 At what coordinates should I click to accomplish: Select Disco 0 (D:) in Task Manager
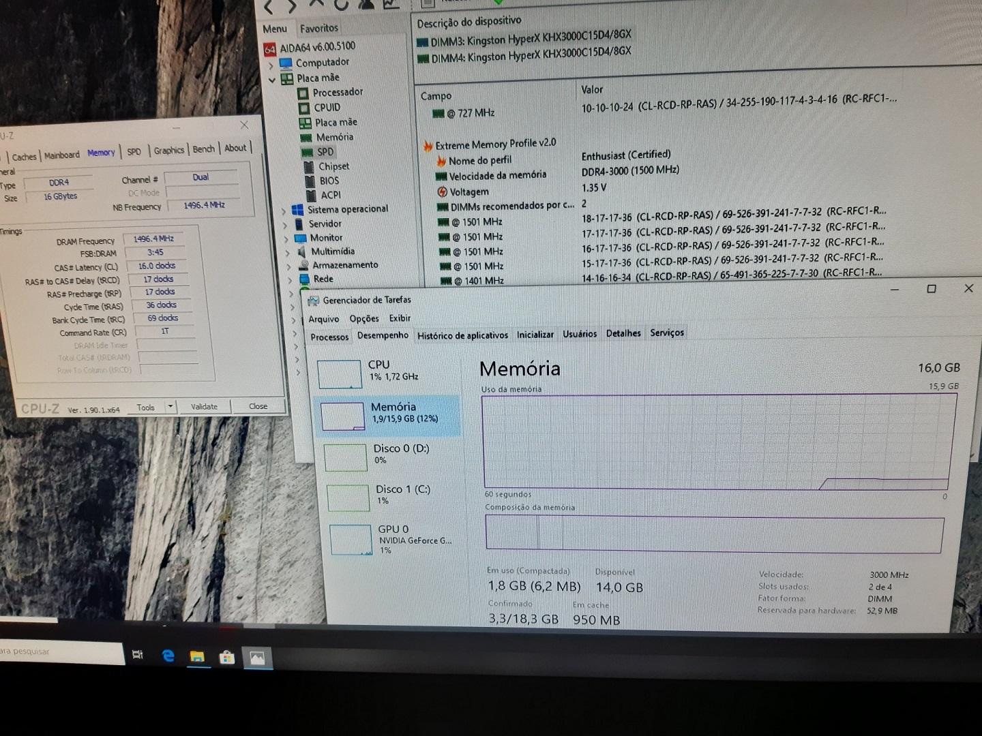390,456
